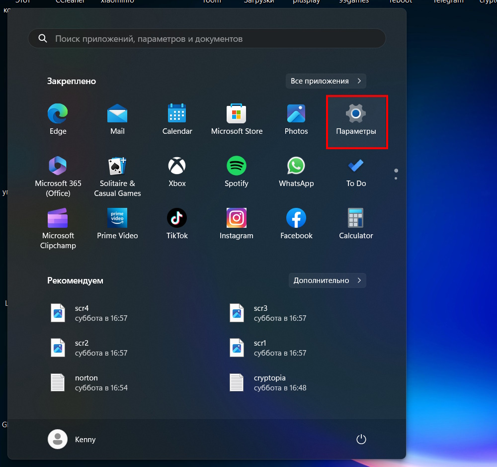Viewport: 497px width, 467px height.
Task: Launch WhatsApp
Action: pos(296,173)
